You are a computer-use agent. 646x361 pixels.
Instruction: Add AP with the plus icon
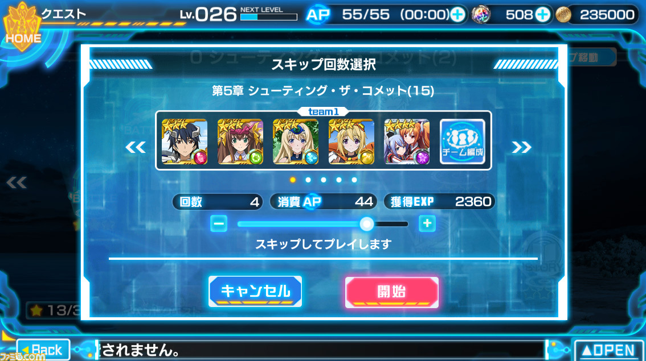457,15
